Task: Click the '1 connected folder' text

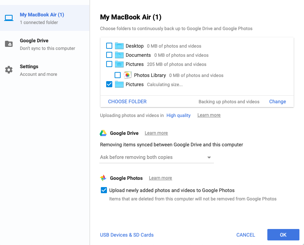Action: pyautogui.click(x=39, y=22)
